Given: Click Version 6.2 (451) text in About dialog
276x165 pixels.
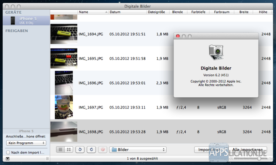Looking at the screenshot, I should (x=216, y=75).
